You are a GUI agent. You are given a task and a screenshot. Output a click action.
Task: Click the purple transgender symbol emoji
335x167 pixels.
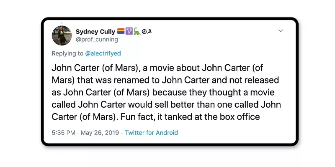click(128, 31)
